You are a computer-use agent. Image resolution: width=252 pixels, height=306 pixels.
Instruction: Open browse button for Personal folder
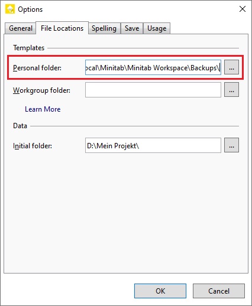231,67
